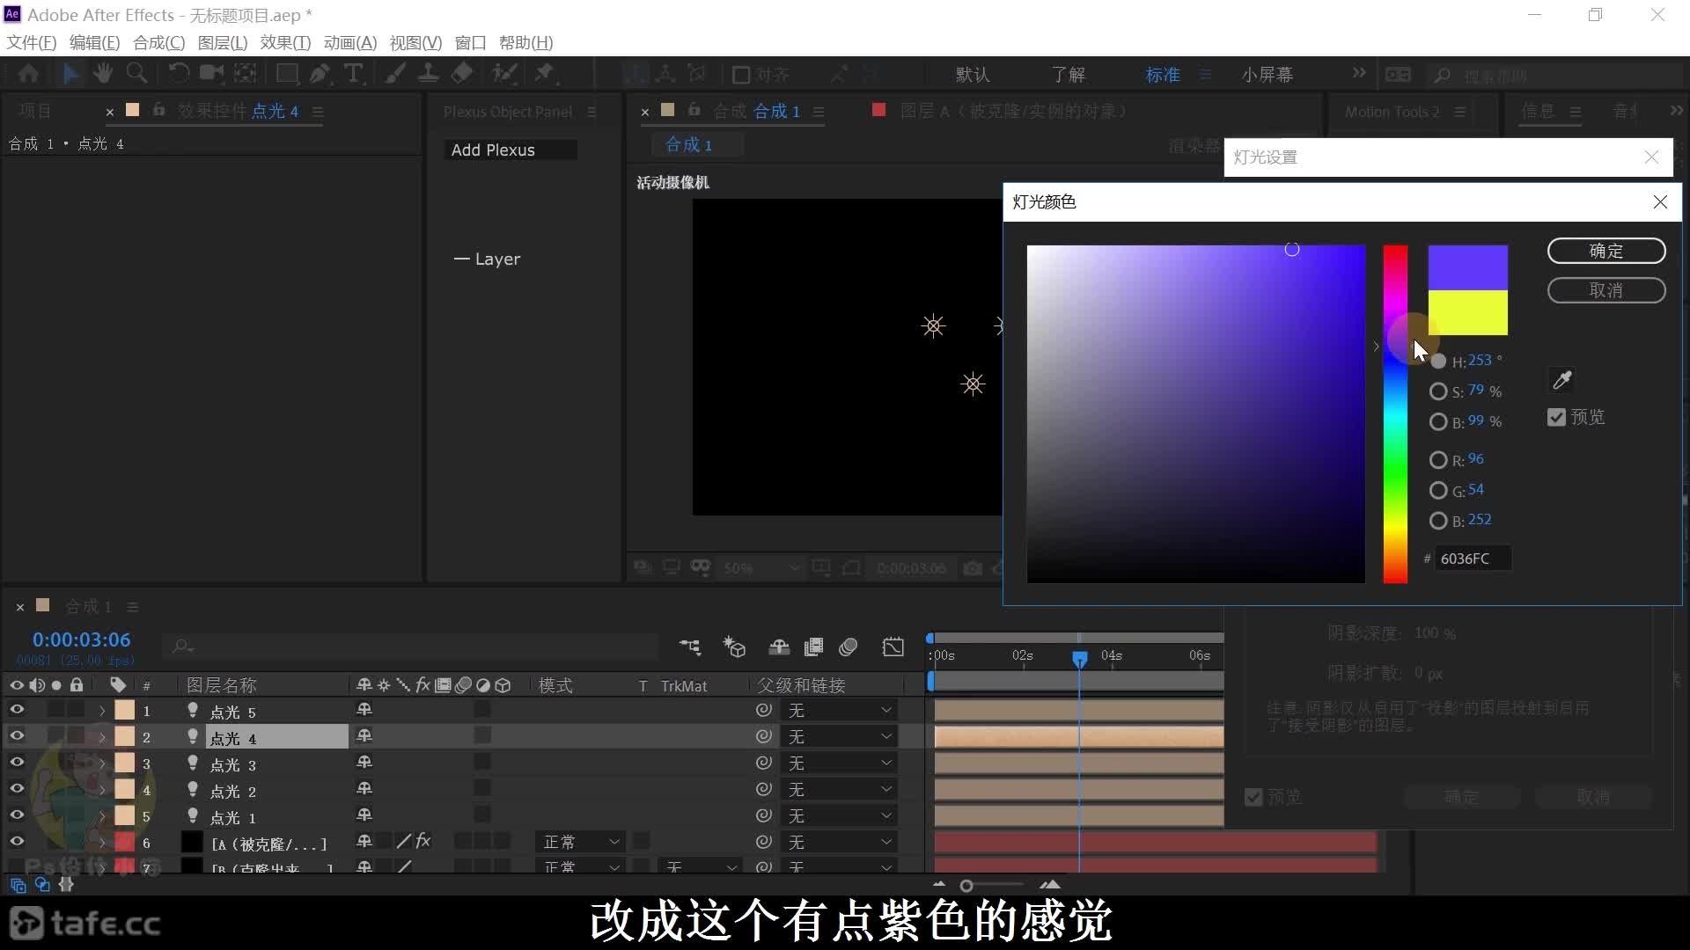Select the Unified Camera tool
The height and width of the screenshot is (950, 1690).
coord(211,74)
